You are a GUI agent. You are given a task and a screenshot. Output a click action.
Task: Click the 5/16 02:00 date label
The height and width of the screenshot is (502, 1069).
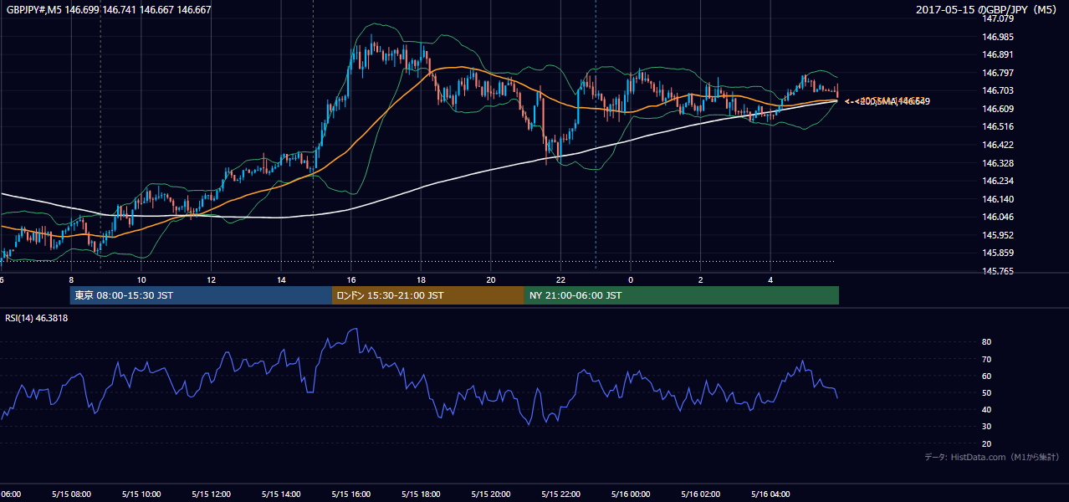point(700,494)
